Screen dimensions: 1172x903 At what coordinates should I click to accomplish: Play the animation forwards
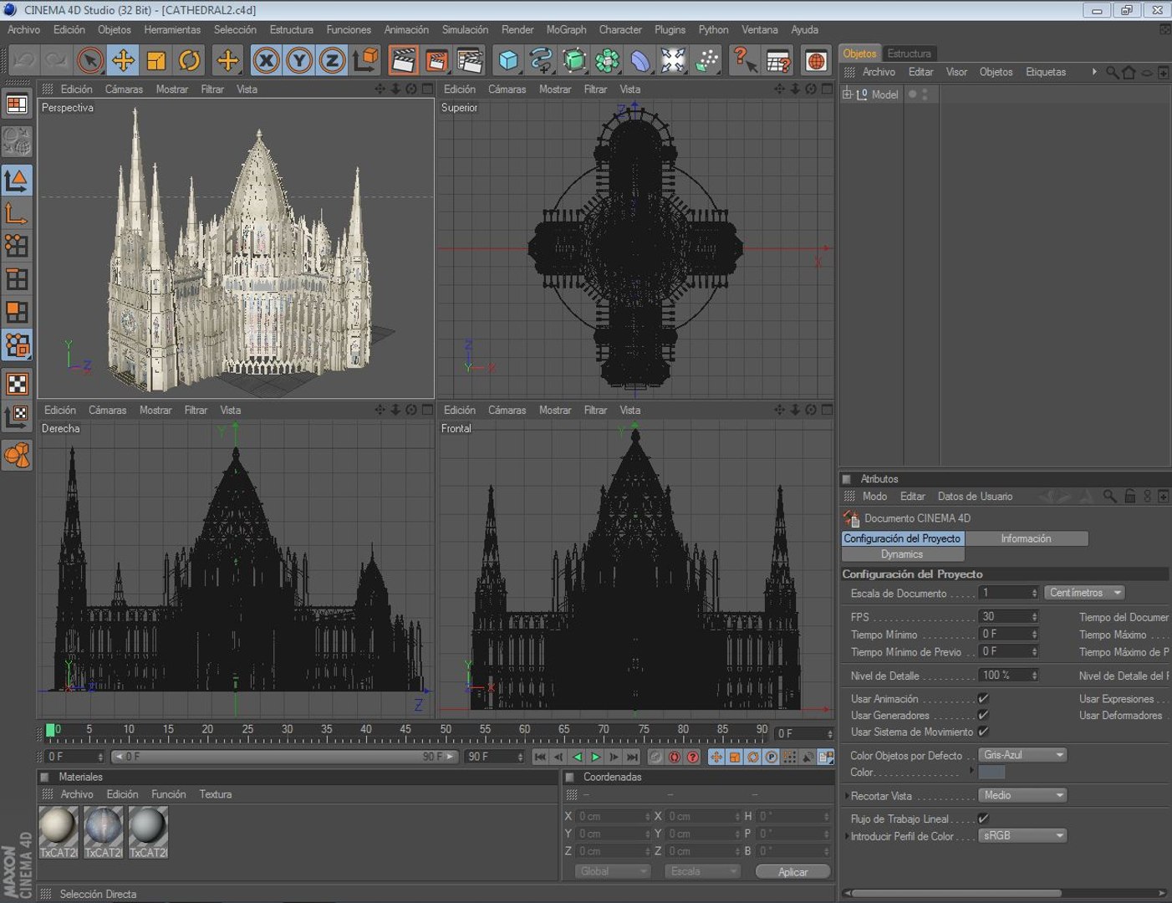click(x=595, y=757)
